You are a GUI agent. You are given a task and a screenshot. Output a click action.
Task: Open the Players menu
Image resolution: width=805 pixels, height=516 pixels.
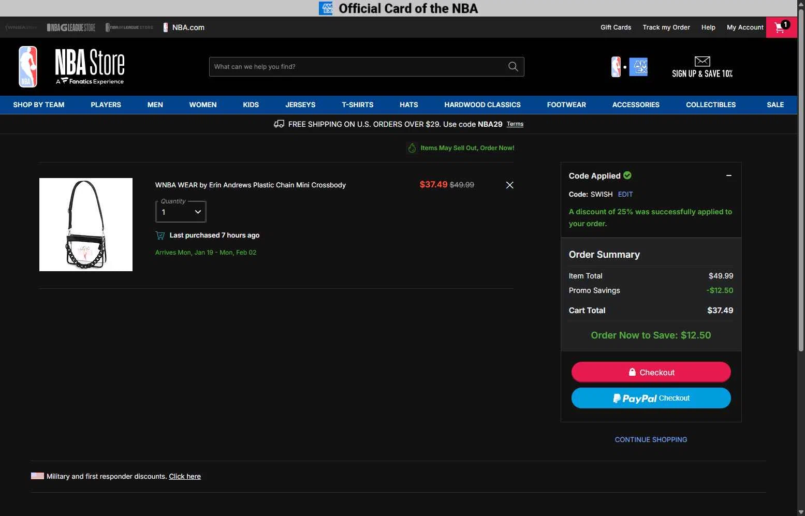[x=106, y=105]
